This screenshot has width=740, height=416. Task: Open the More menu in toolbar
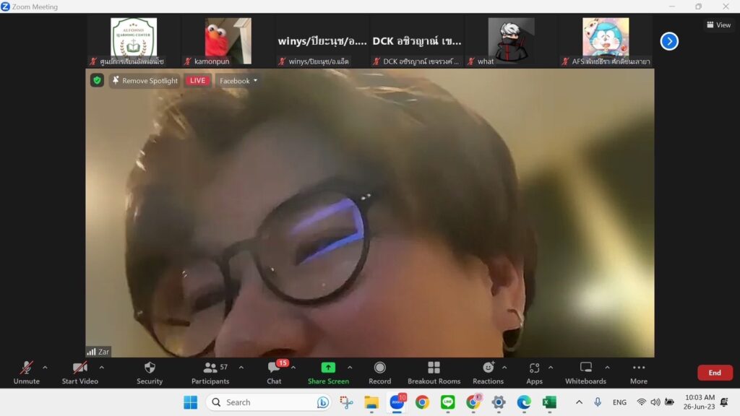638,372
